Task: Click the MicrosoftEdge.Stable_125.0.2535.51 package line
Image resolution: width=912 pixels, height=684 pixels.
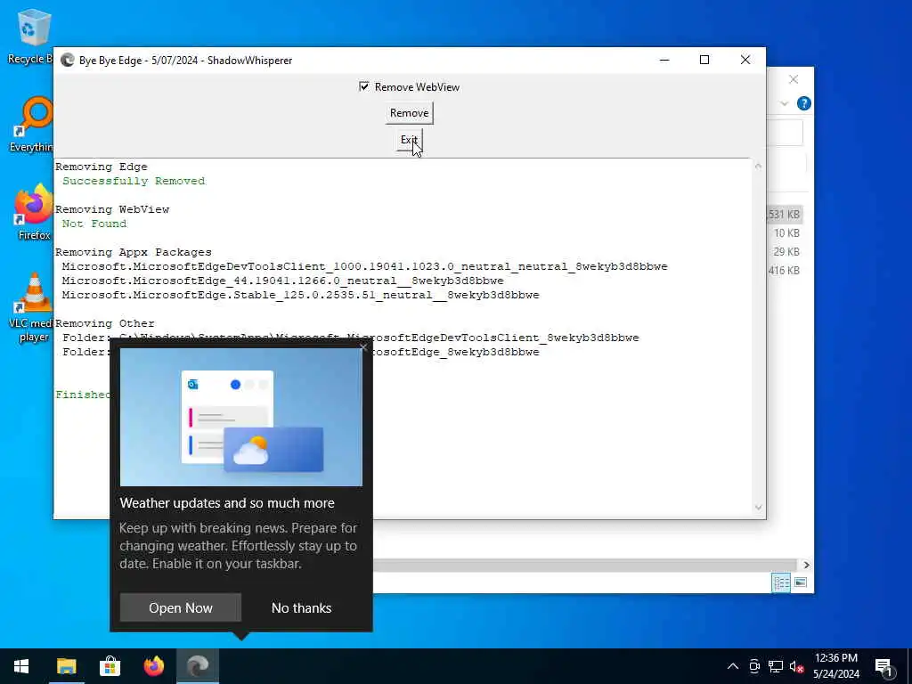Action: click(x=301, y=295)
